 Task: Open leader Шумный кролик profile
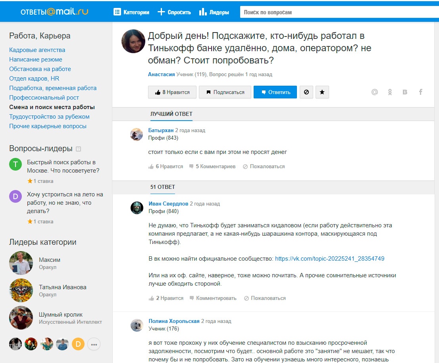[61, 315]
